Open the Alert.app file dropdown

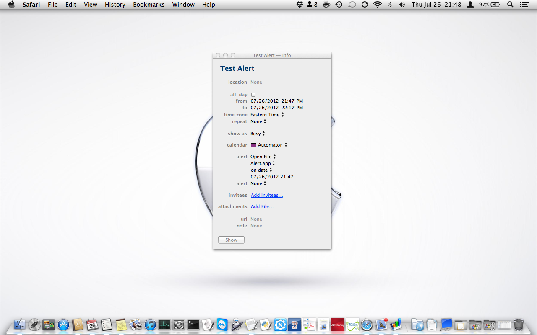tap(263, 163)
